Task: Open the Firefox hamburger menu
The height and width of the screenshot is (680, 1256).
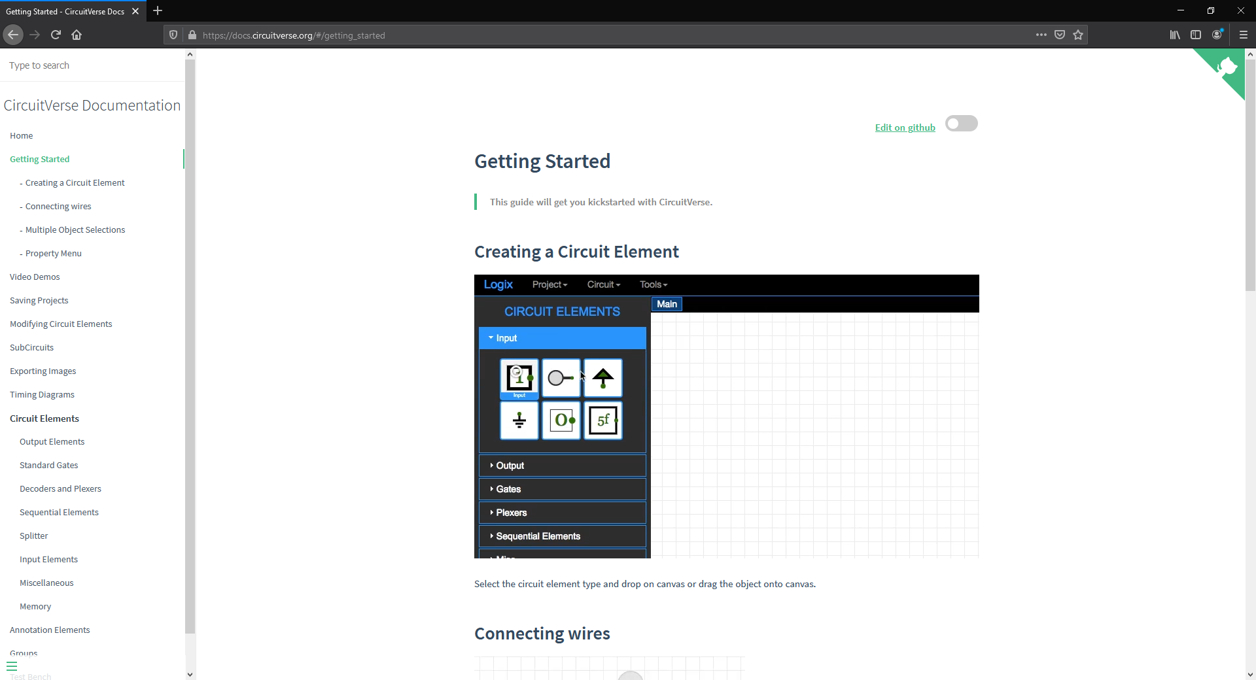Action: (x=1244, y=35)
